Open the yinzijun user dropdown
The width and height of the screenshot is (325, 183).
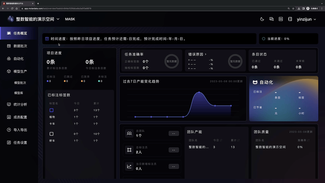point(306,19)
